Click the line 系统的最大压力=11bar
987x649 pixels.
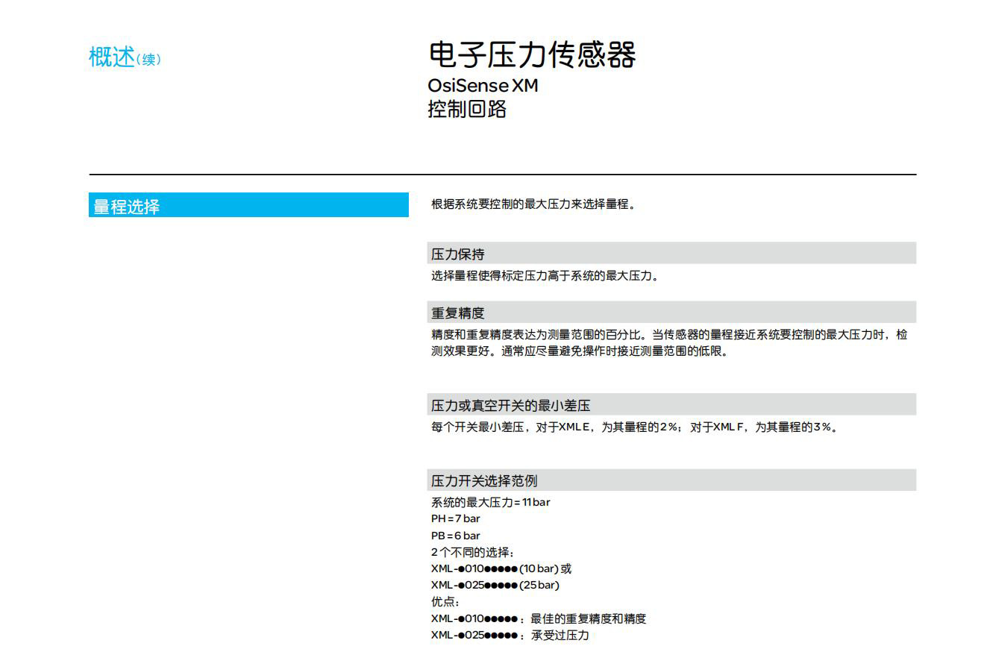tap(490, 502)
